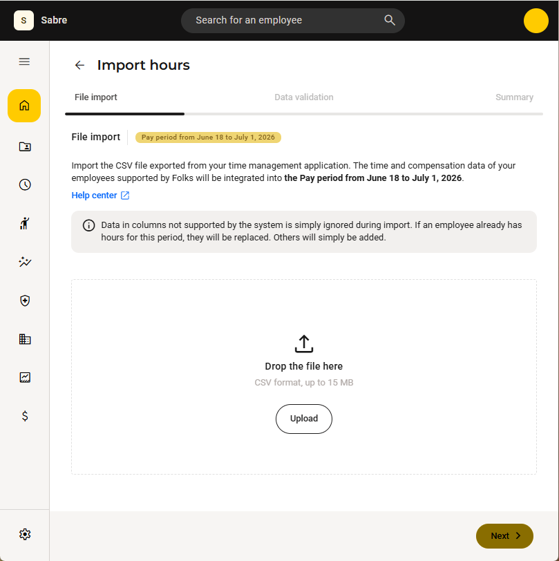Open the chart reports icon in sidebar
The height and width of the screenshot is (561, 559).
(25, 377)
